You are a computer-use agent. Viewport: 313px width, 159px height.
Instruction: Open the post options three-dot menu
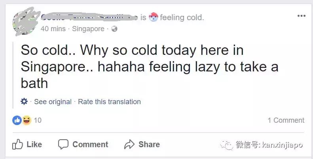(x=301, y=16)
